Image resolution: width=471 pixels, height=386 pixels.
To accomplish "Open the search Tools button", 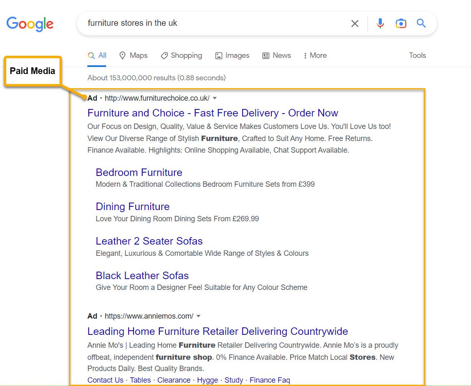I will point(417,55).
